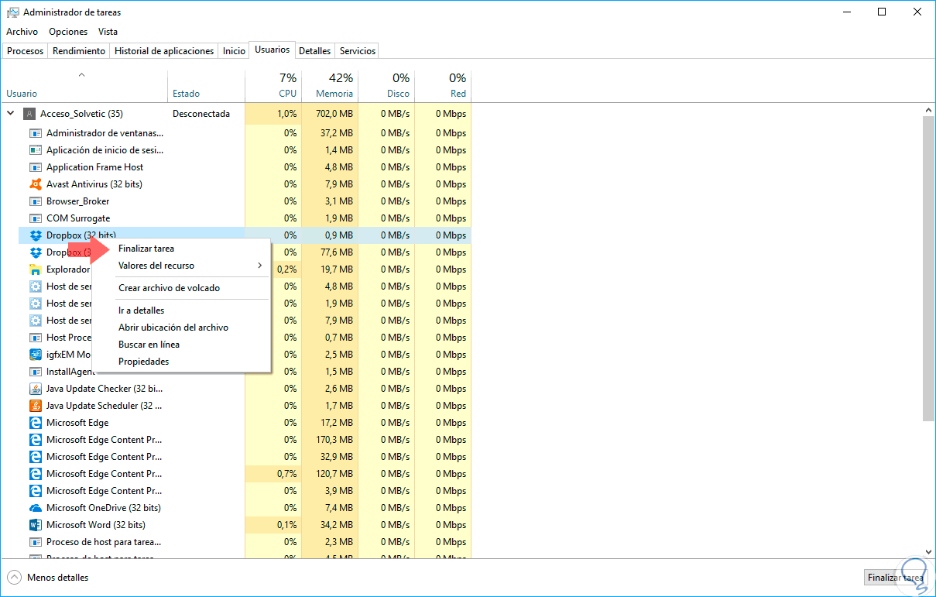936x597 pixels.
Task: Click the Acceso_Solvetic user avatar icon
Action: (29, 114)
